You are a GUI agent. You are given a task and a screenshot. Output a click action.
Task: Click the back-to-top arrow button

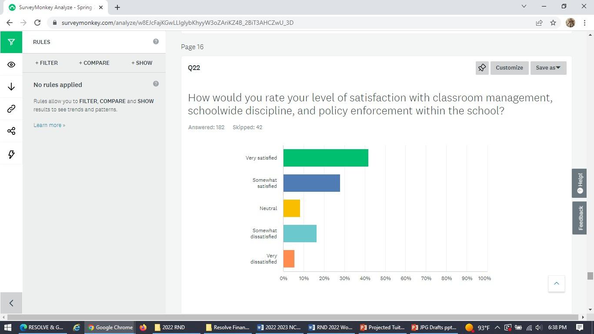[556, 284]
